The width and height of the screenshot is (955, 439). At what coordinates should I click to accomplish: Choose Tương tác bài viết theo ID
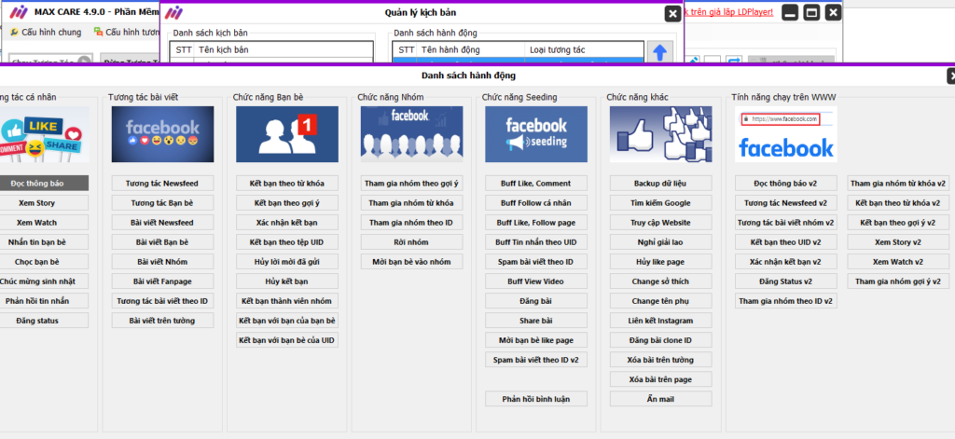pyautogui.click(x=162, y=301)
